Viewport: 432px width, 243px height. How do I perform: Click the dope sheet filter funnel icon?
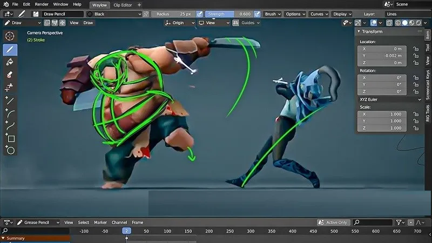[400, 222]
